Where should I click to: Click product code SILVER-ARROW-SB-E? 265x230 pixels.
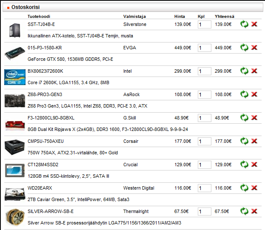(51, 211)
